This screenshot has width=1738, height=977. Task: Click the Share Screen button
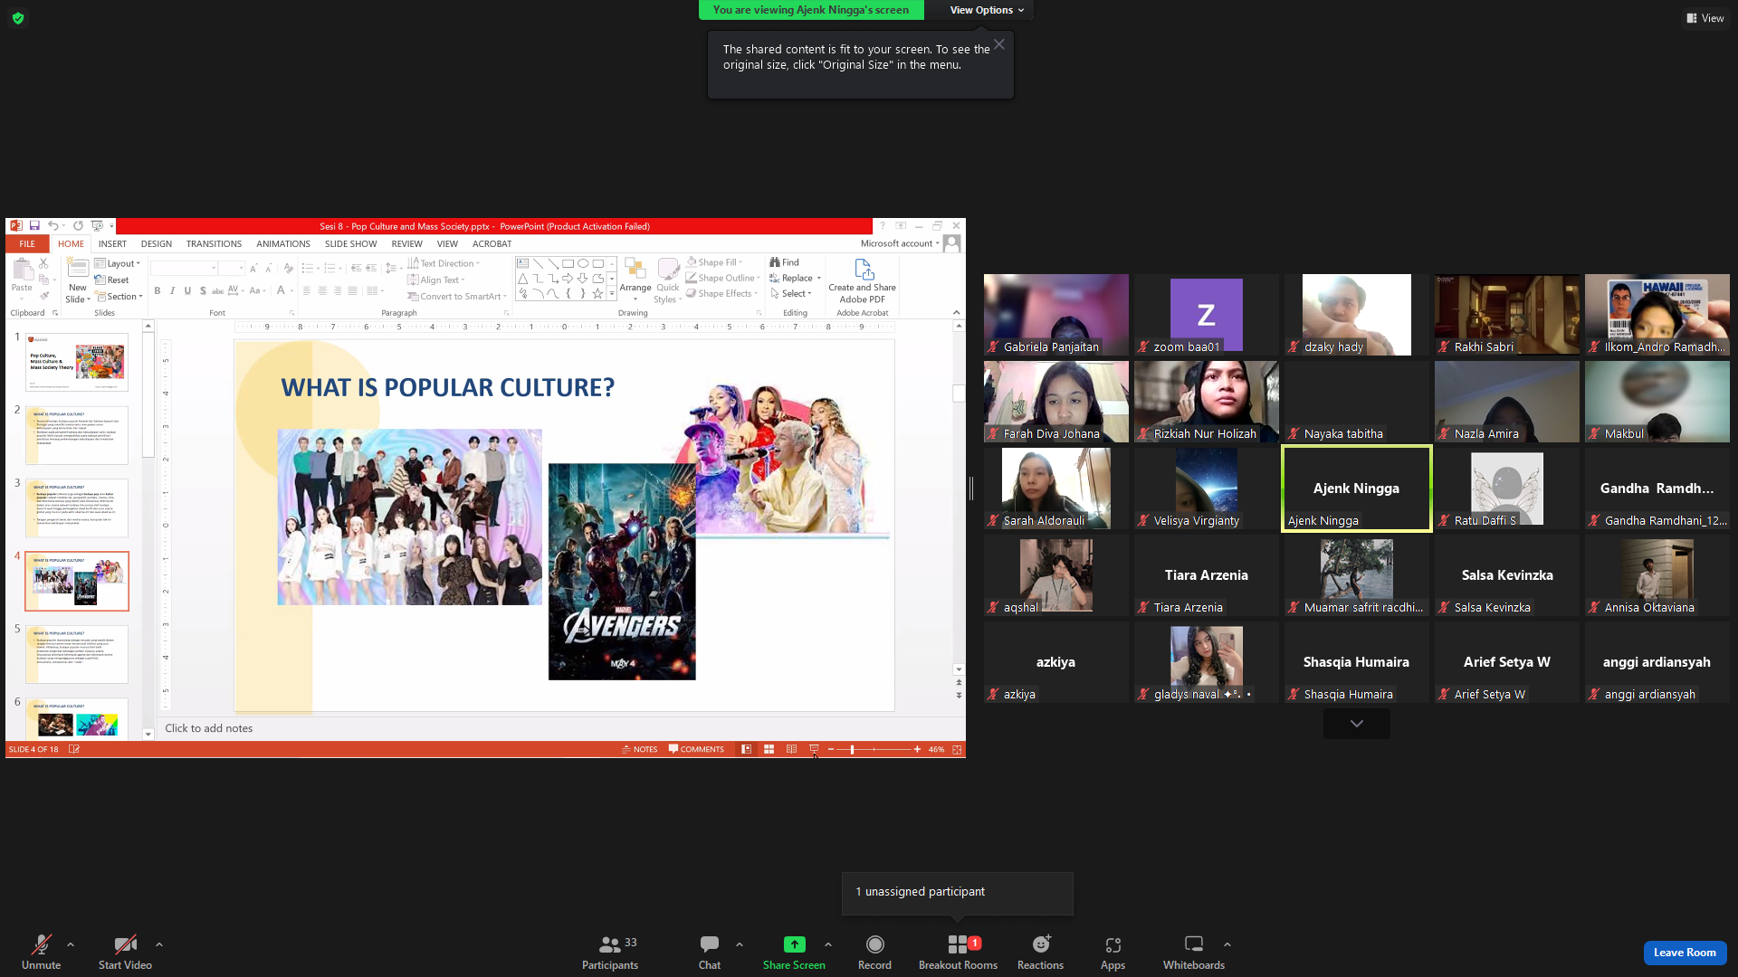tap(794, 953)
